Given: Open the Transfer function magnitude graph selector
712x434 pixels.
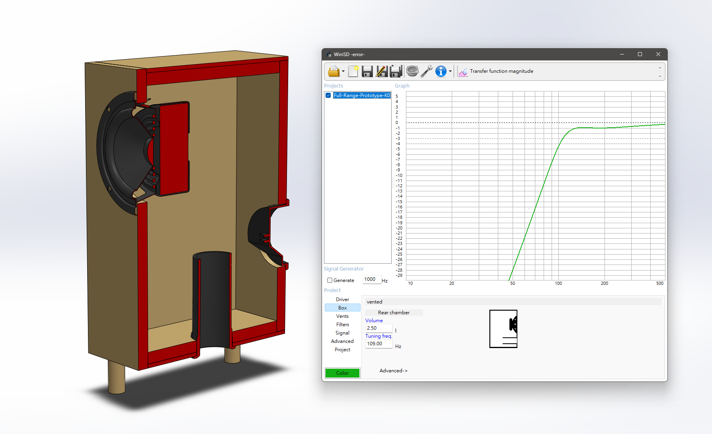Looking at the screenshot, I should pyautogui.click(x=501, y=71).
